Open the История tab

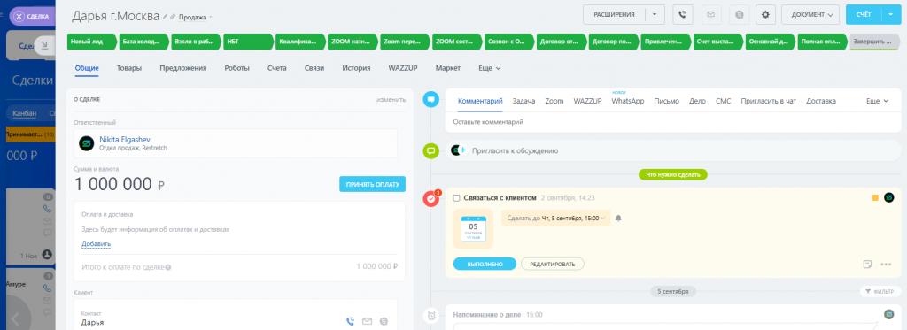[356, 68]
